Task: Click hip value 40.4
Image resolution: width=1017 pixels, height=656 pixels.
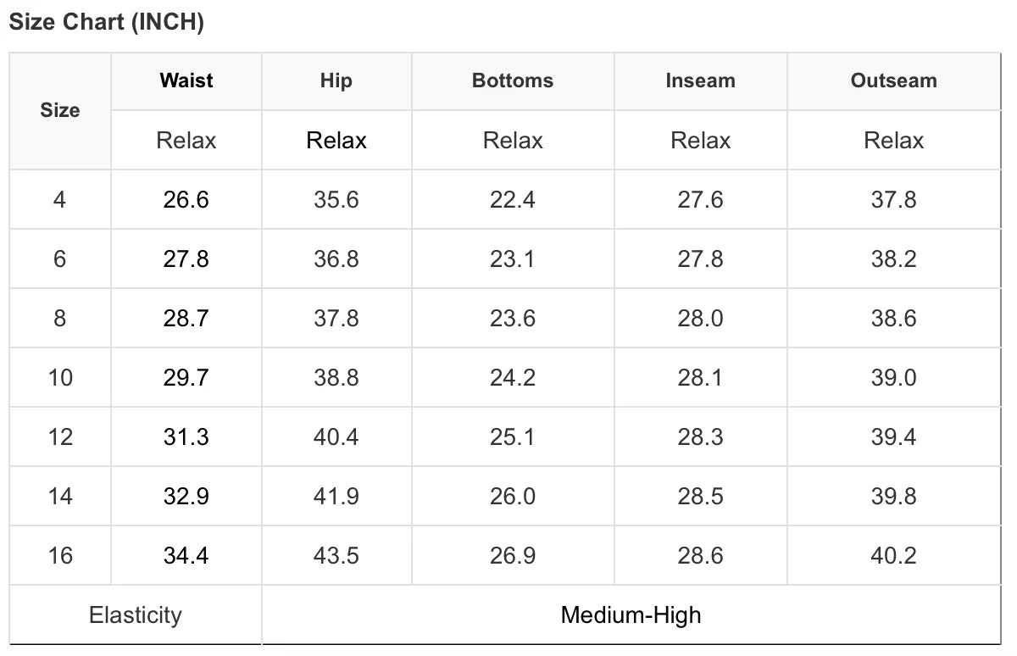Action: coord(336,437)
